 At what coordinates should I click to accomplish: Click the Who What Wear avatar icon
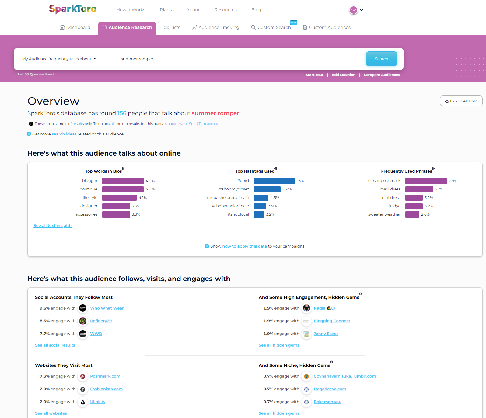tap(83, 308)
